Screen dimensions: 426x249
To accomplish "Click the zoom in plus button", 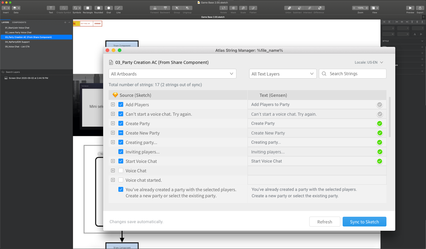I will point(367,8).
